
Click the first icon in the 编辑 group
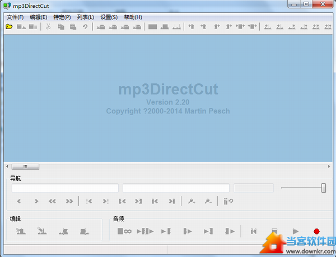click(21, 231)
